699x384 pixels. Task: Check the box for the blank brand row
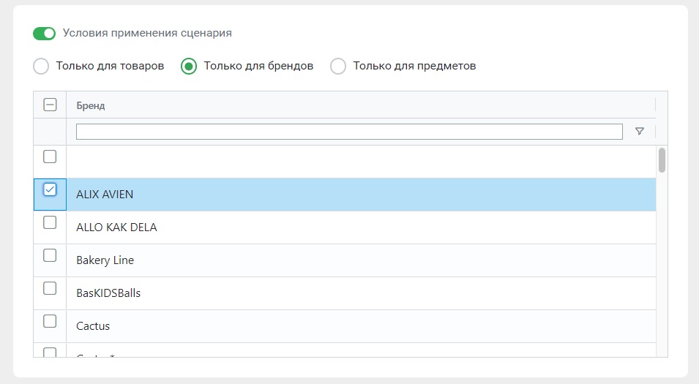[50, 157]
